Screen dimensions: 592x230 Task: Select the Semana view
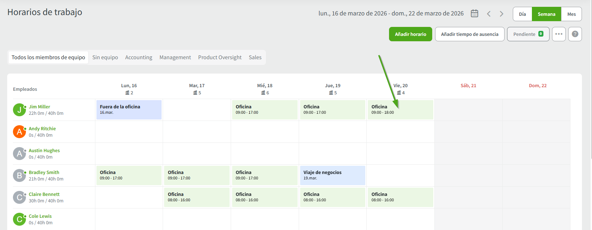[546, 14]
